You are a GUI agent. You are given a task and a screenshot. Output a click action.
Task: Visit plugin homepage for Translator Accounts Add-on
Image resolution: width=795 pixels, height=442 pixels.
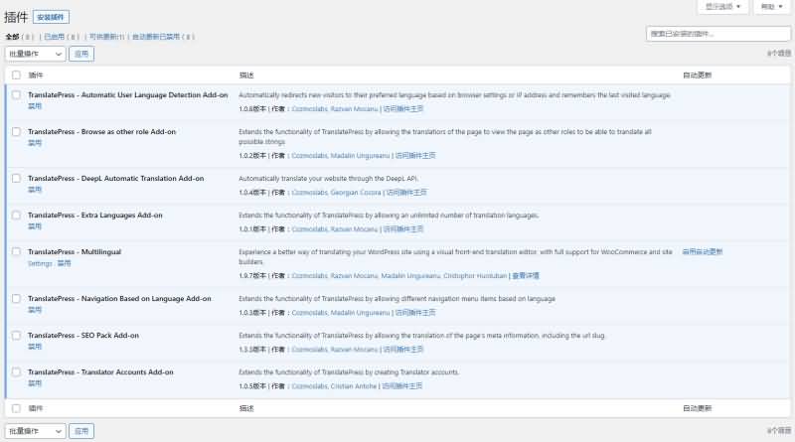402,386
